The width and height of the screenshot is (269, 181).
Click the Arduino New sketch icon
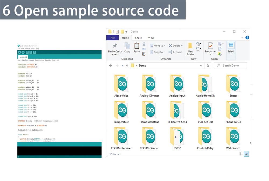click(x=27, y=52)
